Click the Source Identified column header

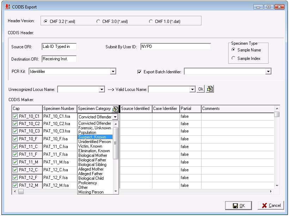point(136,109)
